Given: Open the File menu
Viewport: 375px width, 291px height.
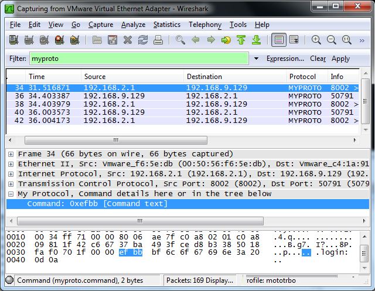Looking at the screenshot, I should click(15, 25).
